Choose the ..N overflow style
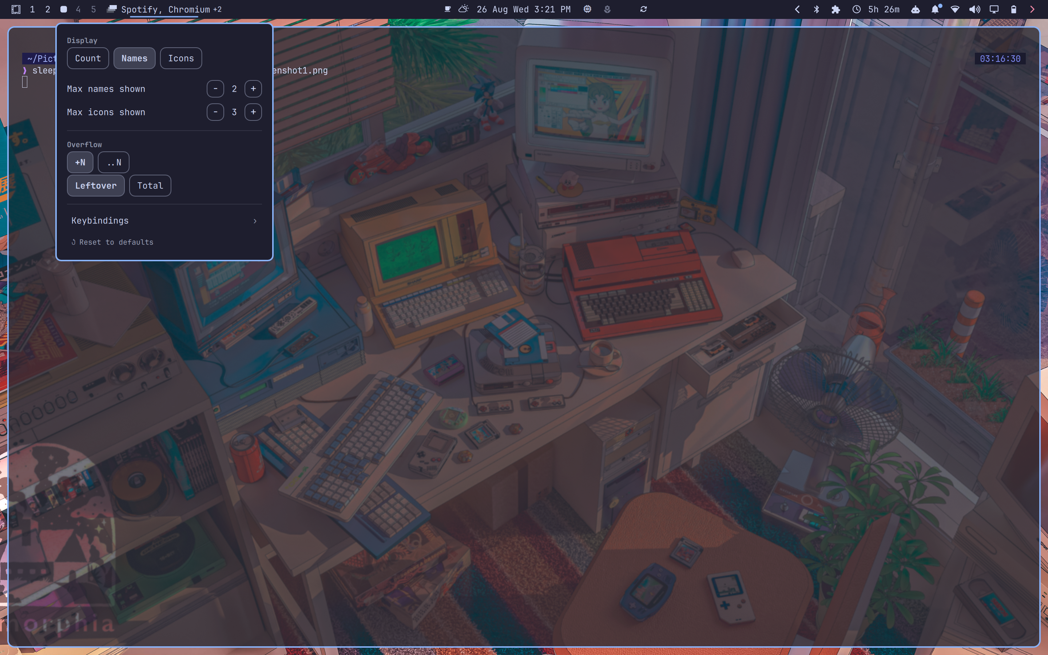The width and height of the screenshot is (1048, 655). coord(114,162)
